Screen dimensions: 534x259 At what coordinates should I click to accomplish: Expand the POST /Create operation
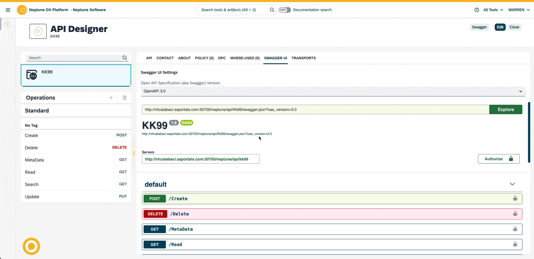pos(332,198)
